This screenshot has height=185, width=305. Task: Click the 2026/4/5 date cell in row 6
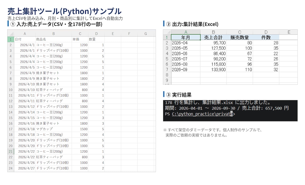[x=25, y=67]
